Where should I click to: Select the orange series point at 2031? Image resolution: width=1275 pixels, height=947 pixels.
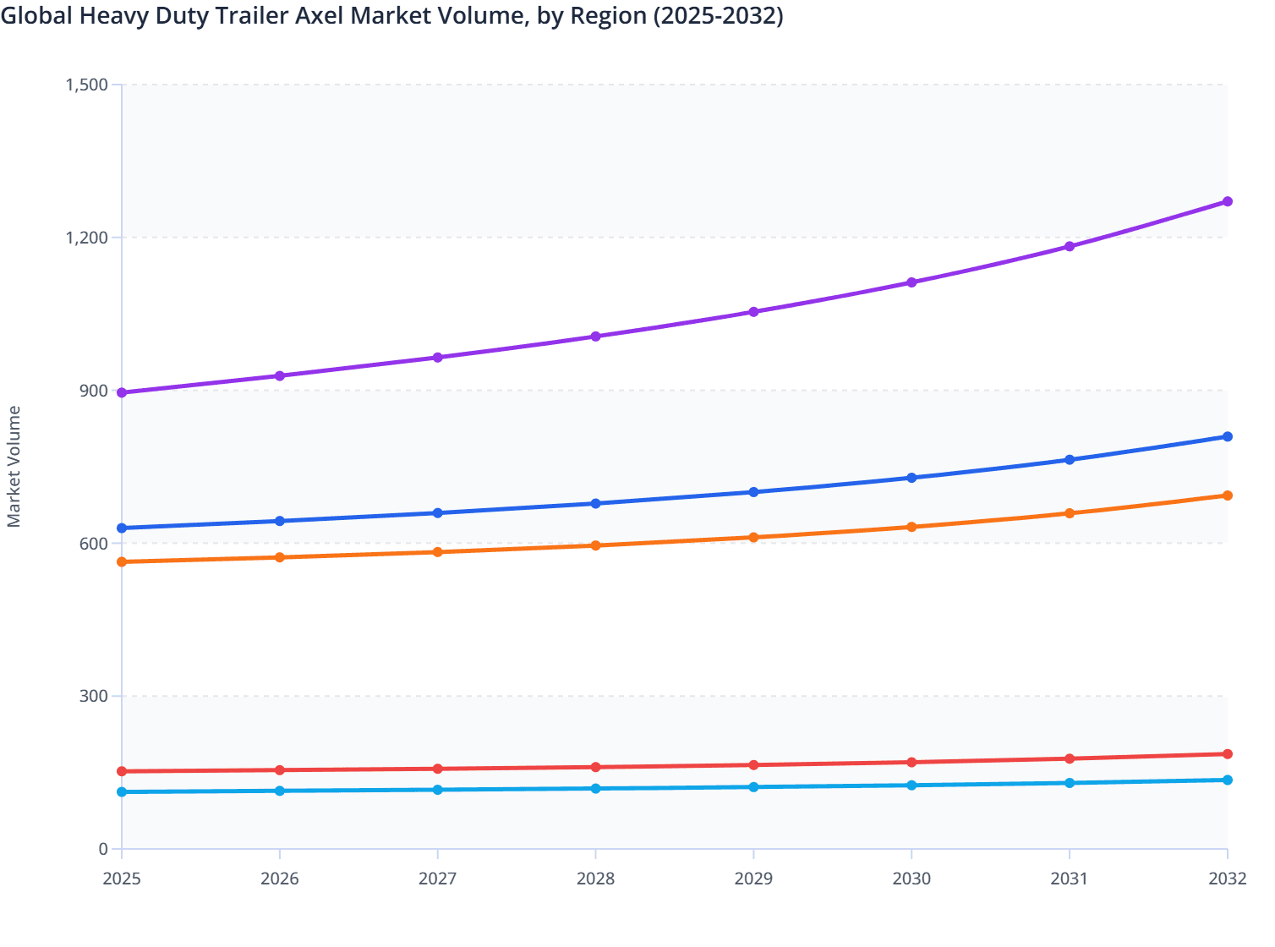1069,513
